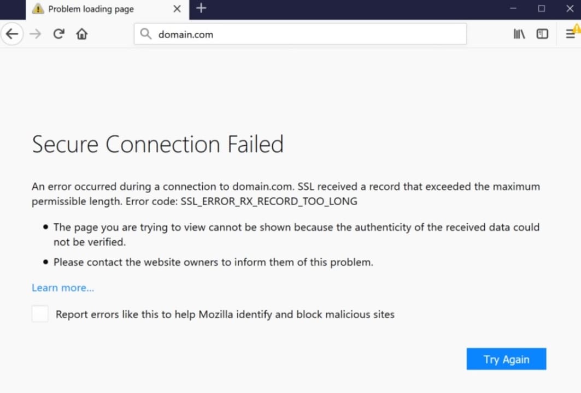Open a new browser tab
Viewport: 581px width, 393px height.
(x=201, y=9)
